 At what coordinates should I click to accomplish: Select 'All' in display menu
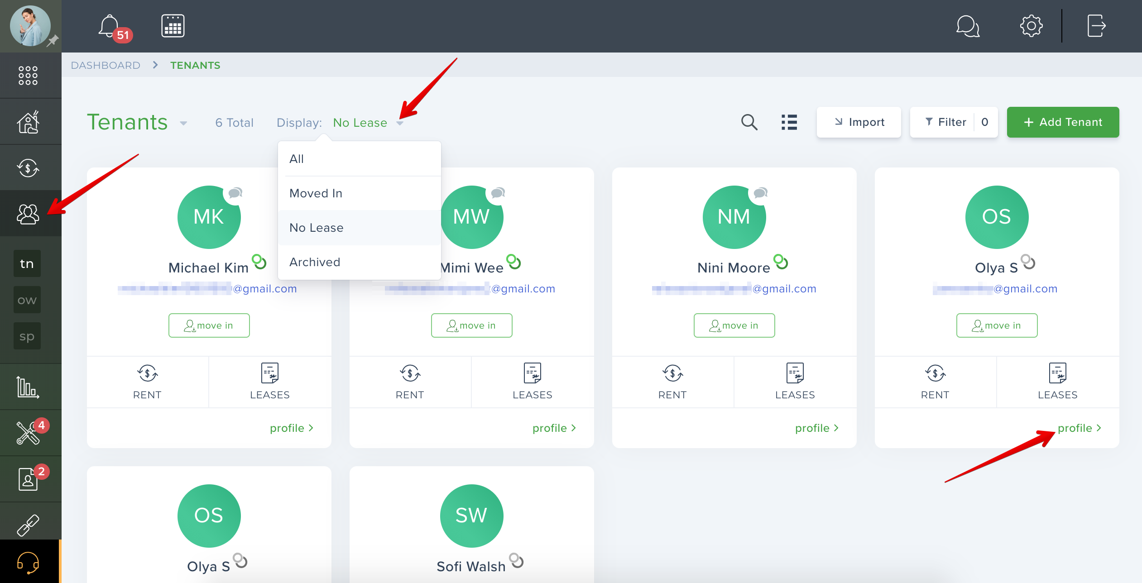coord(360,159)
